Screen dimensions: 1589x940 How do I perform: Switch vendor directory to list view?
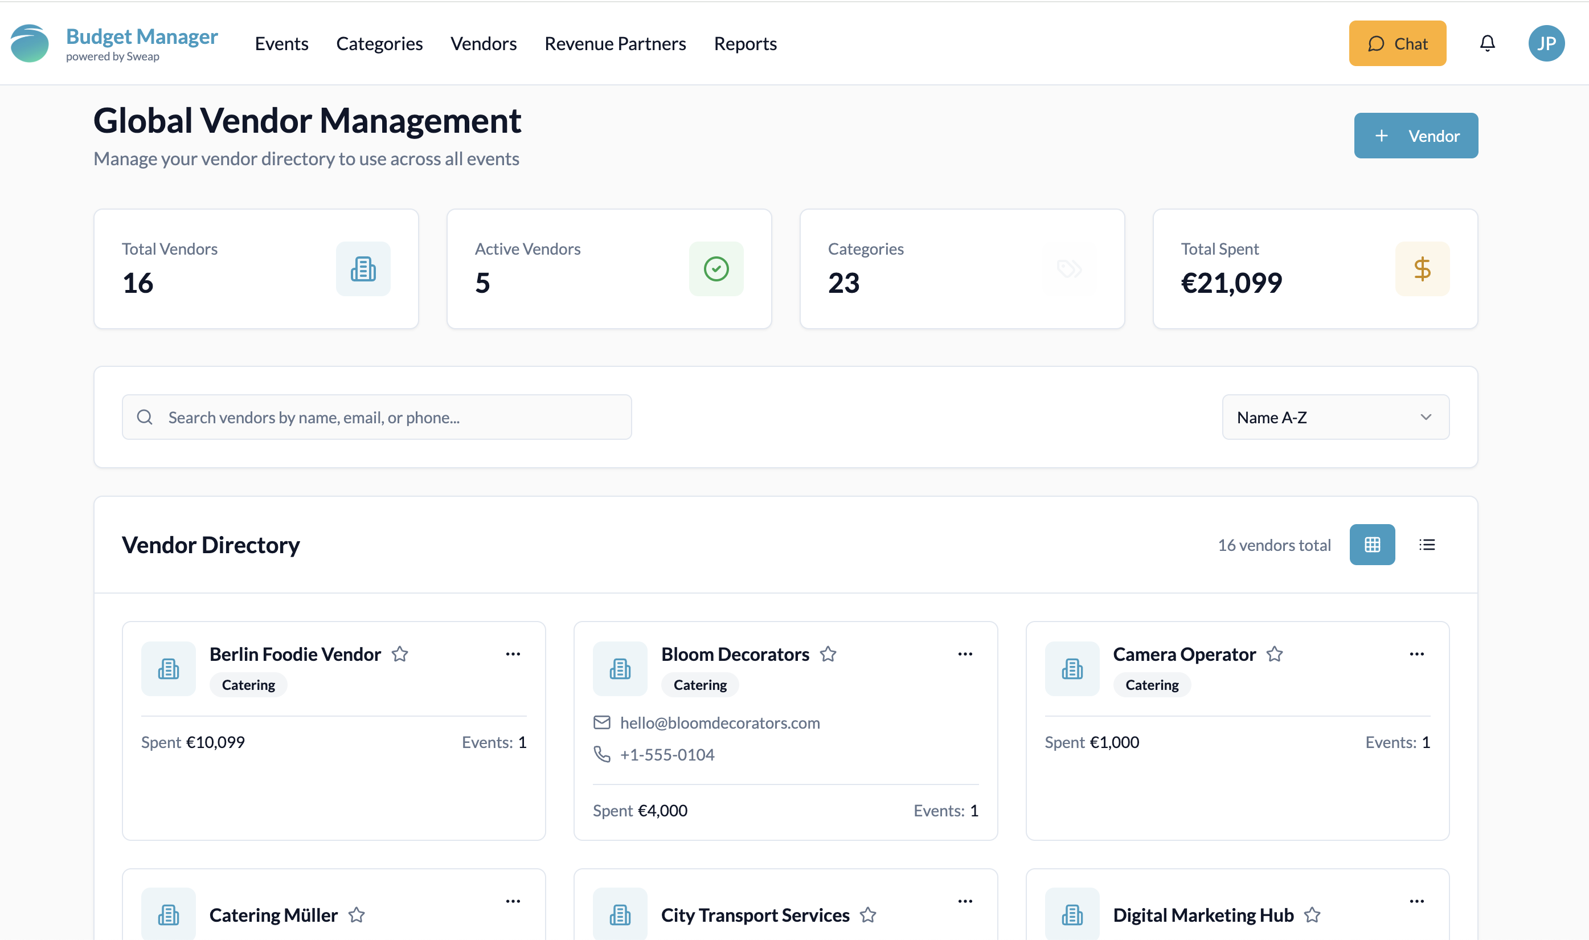click(x=1426, y=544)
